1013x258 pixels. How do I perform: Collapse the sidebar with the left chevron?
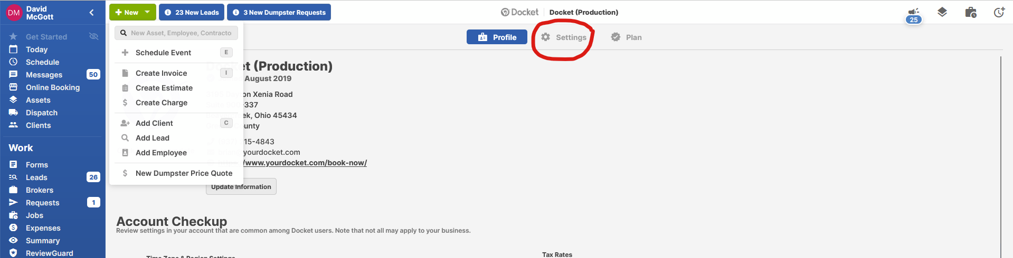click(x=92, y=12)
